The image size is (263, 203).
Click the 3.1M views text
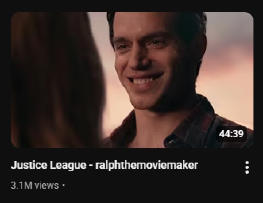point(35,185)
